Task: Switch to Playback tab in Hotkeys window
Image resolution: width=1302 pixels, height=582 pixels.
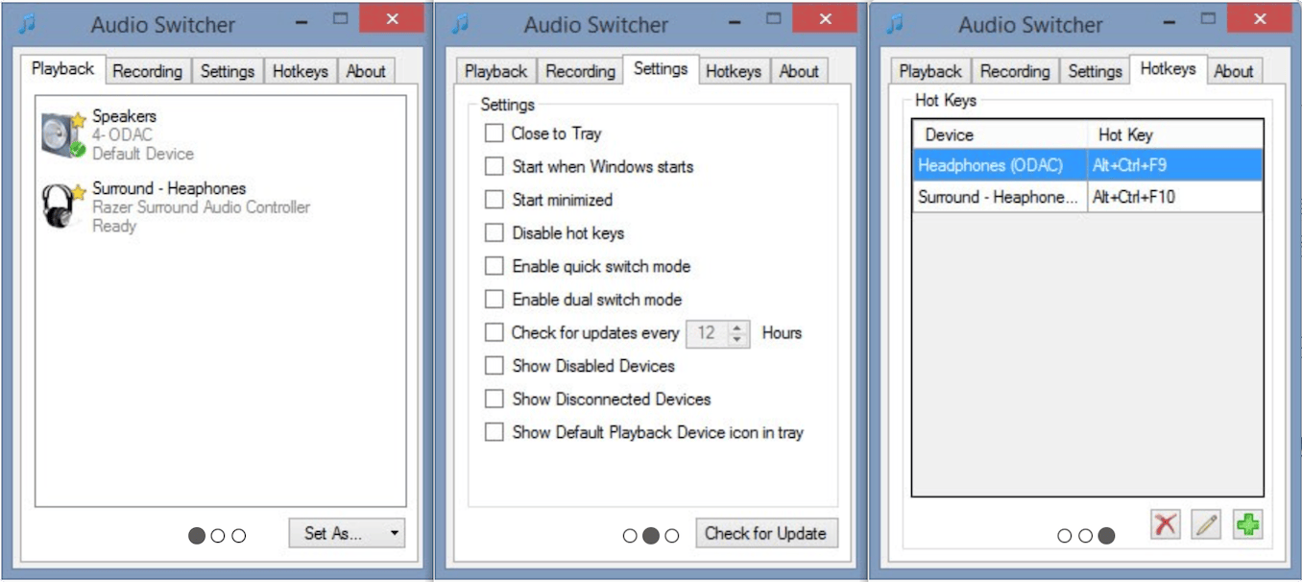Action: (929, 71)
